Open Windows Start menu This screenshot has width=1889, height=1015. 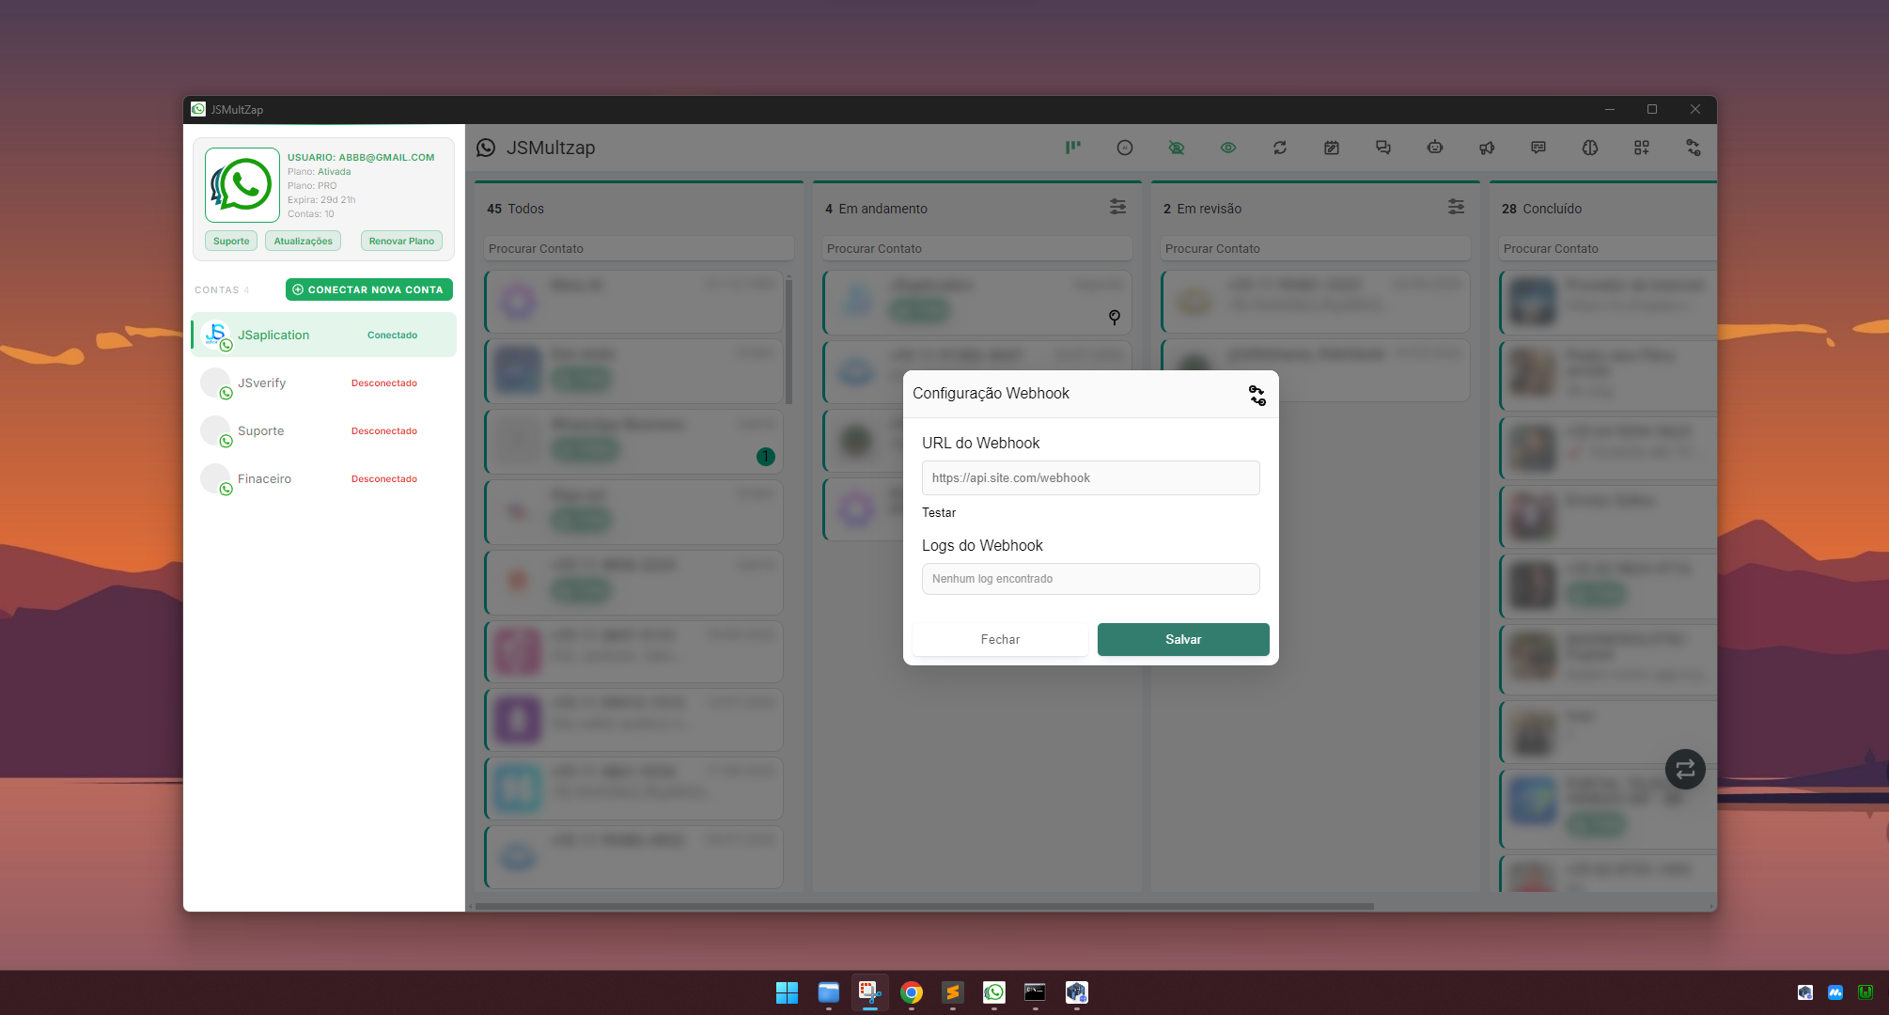coord(787,992)
